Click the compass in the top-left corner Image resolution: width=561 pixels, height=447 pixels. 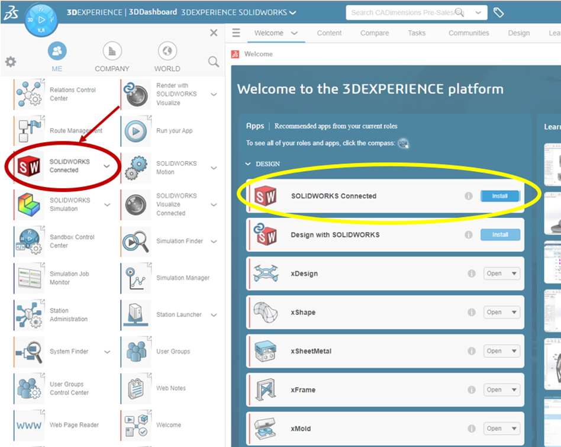[41, 19]
